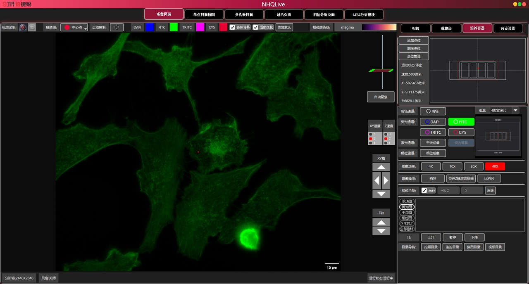This screenshot has height=284, width=529.
Task: Open the 相机 settings tab
Action: click(415, 28)
